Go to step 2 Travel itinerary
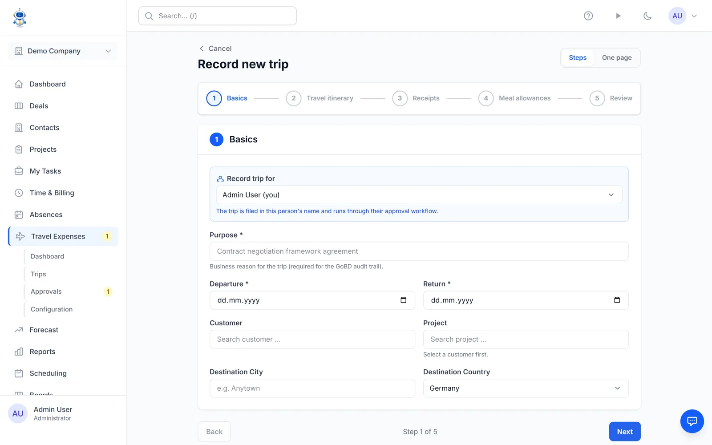712x445 pixels. tap(320, 98)
